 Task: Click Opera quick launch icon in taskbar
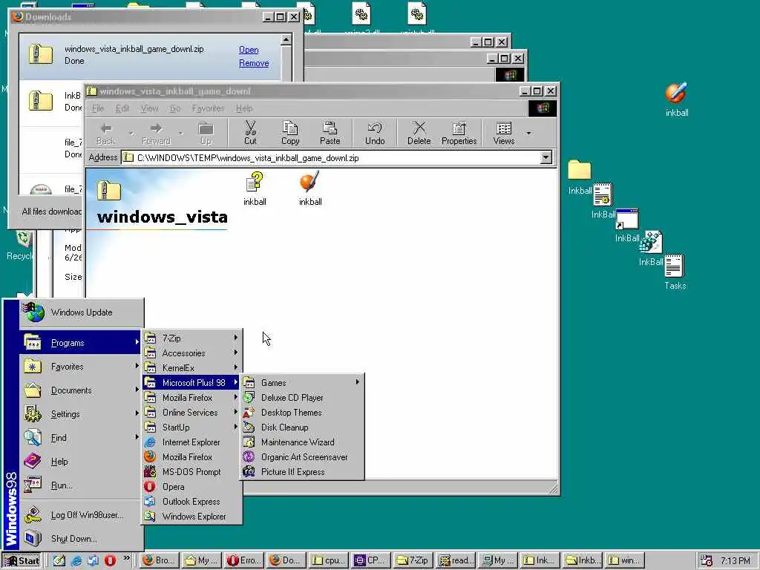tap(110, 561)
